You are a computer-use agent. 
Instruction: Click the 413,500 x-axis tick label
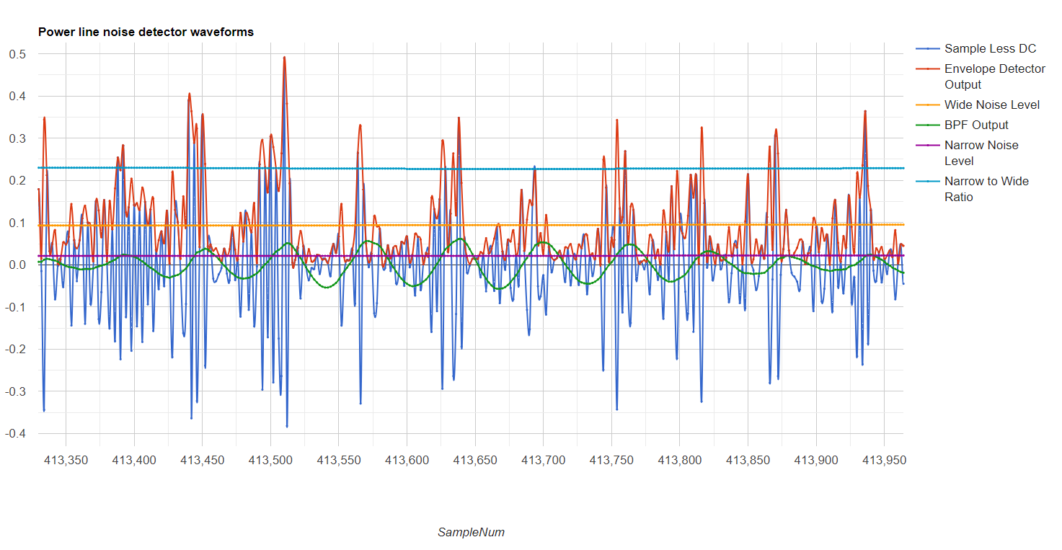click(270, 459)
